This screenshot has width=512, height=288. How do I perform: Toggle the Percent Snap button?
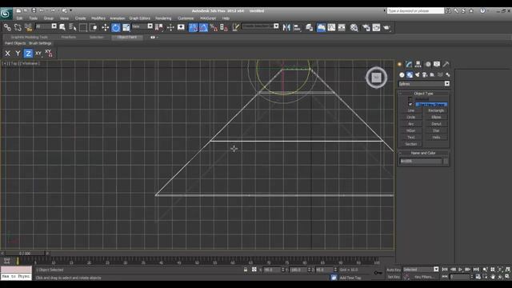(x=214, y=27)
